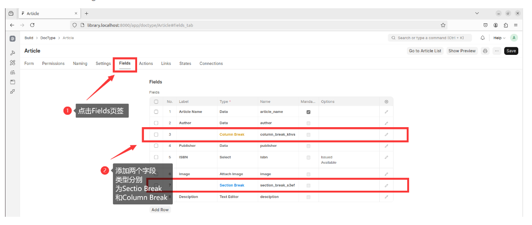The image size is (532, 225).
Task: Focus the Search or type a command box
Action: tap(431, 37)
